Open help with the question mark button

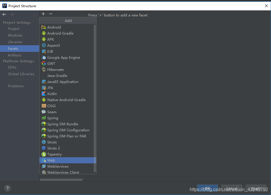coord(7,188)
